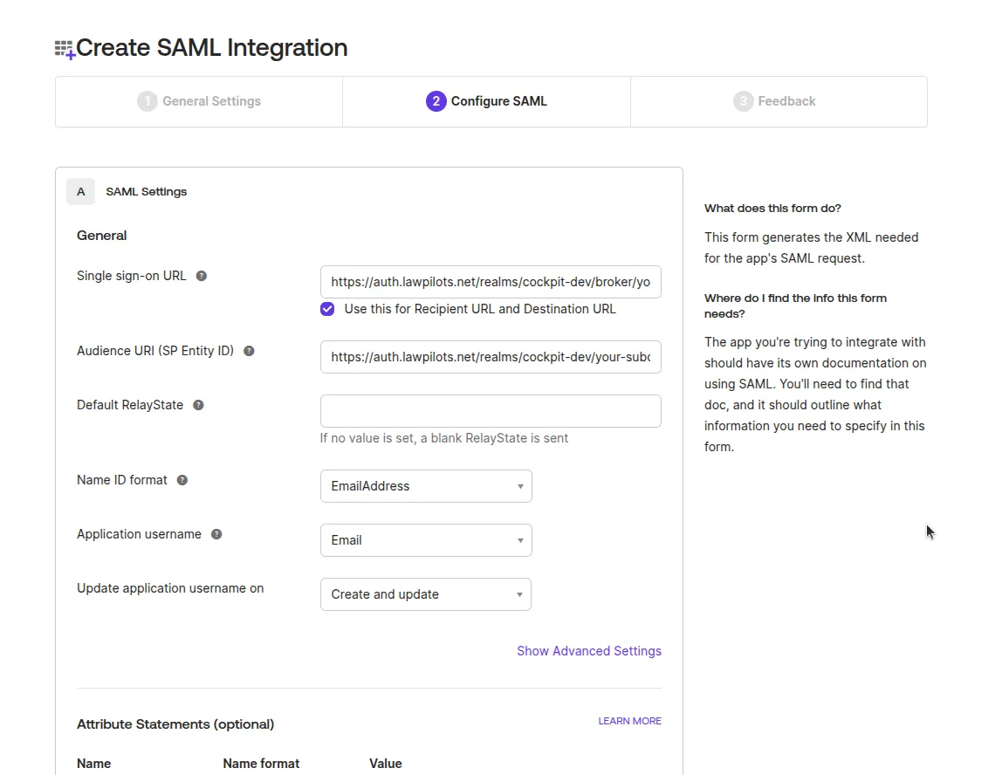Open help icon for Default RelayState
Viewport: 1002px width, 775px height.
(x=199, y=405)
